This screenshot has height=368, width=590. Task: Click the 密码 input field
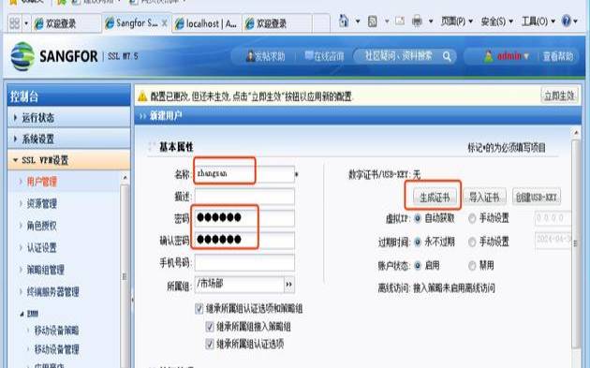[244, 217]
